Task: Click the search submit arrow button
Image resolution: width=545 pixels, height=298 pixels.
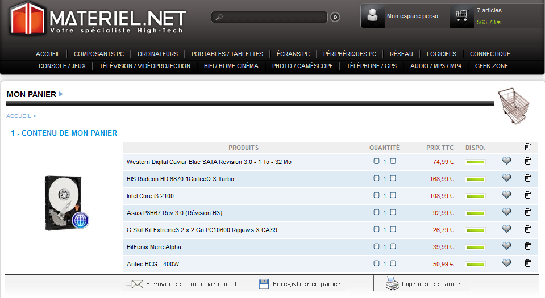Action: 335,17
